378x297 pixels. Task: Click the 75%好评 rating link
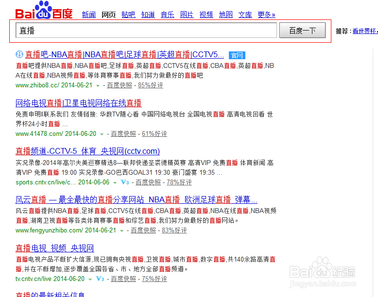pyautogui.click(x=155, y=279)
